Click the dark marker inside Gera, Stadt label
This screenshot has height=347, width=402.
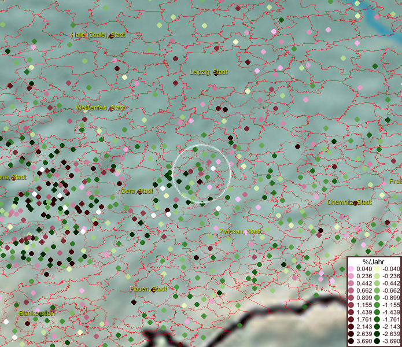tap(139, 191)
